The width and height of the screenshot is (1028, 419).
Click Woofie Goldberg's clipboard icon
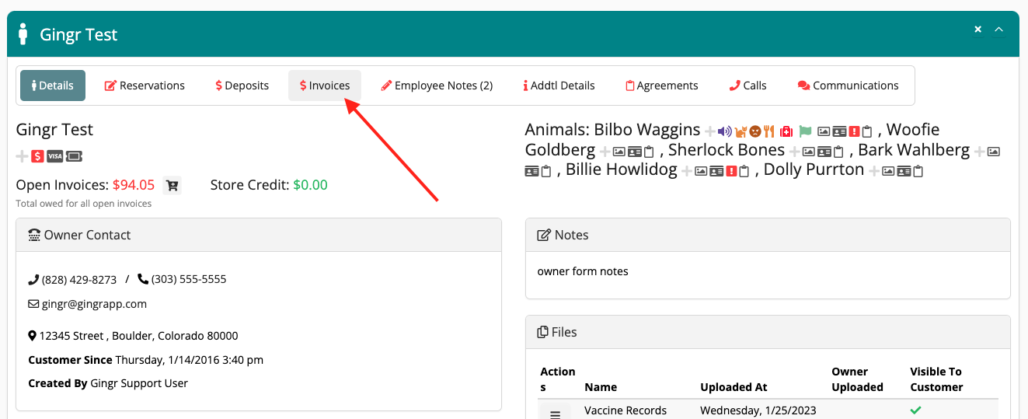coord(649,152)
